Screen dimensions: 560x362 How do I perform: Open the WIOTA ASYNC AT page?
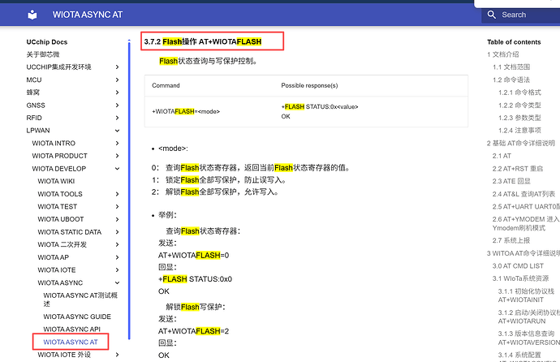click(x=71, y=342)
